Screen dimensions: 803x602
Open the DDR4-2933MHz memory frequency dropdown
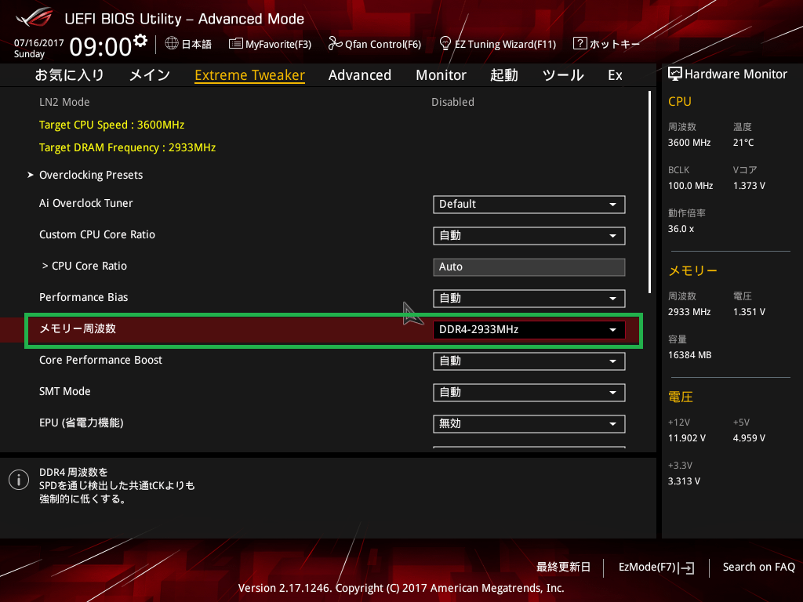(529, 330)
